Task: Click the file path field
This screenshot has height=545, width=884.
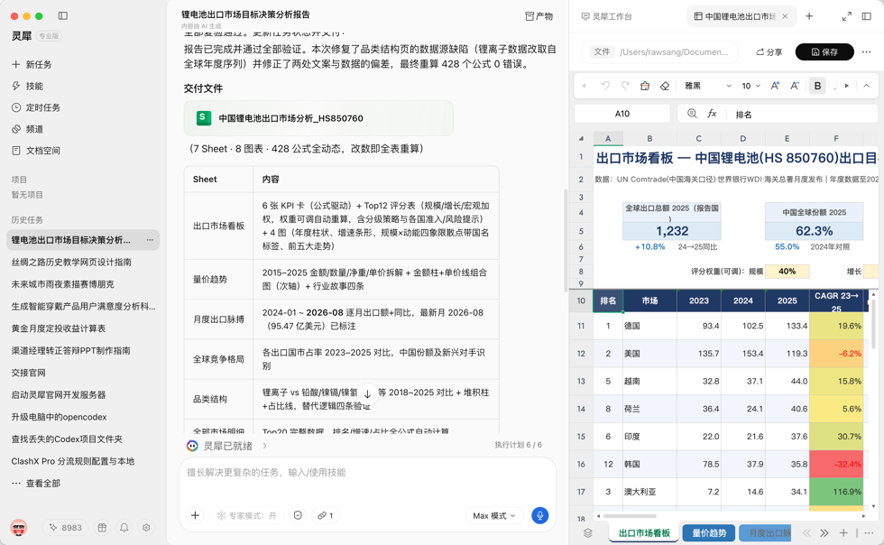Action: (659, 52)
